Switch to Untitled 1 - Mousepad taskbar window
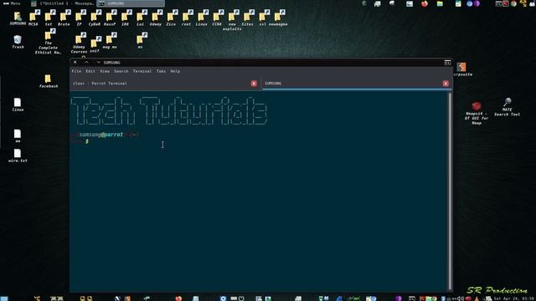Screen dimensions: 536x301 (x=63, y=3)
